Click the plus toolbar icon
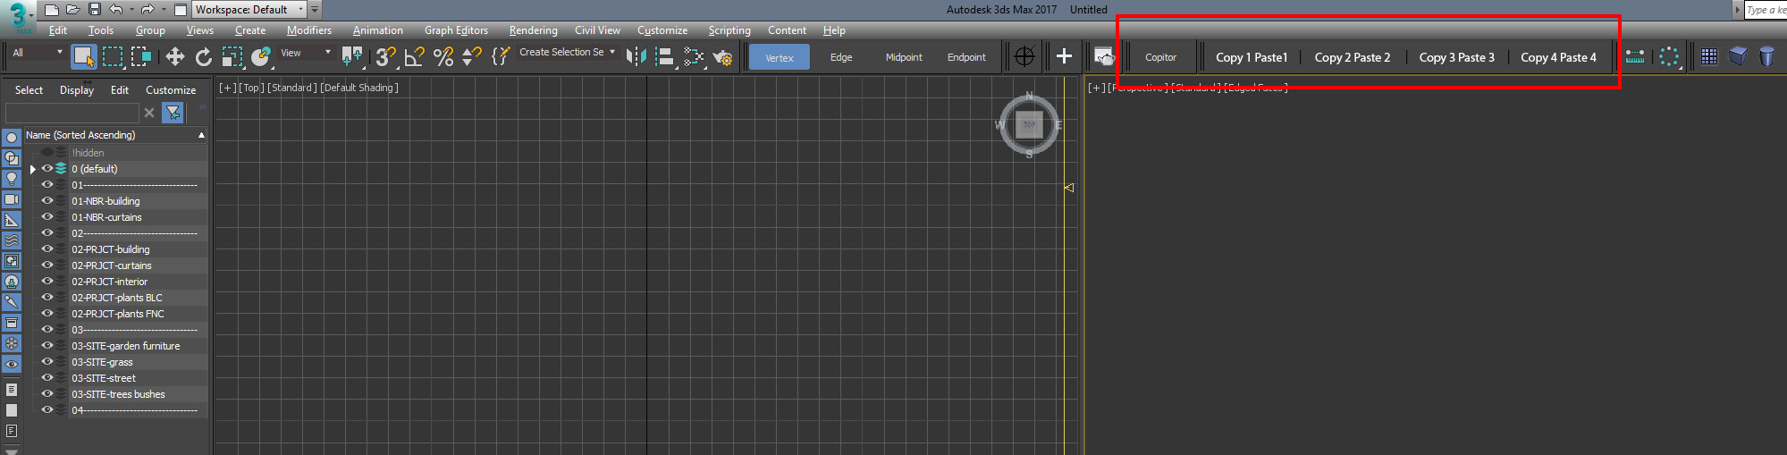Viewport: 1787px width, 455px height. (1064, 56)
